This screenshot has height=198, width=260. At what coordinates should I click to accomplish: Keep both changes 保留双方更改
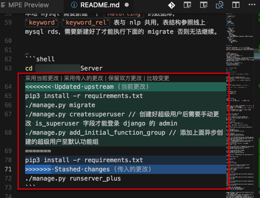pyautogui.click(x=125, y=78)
